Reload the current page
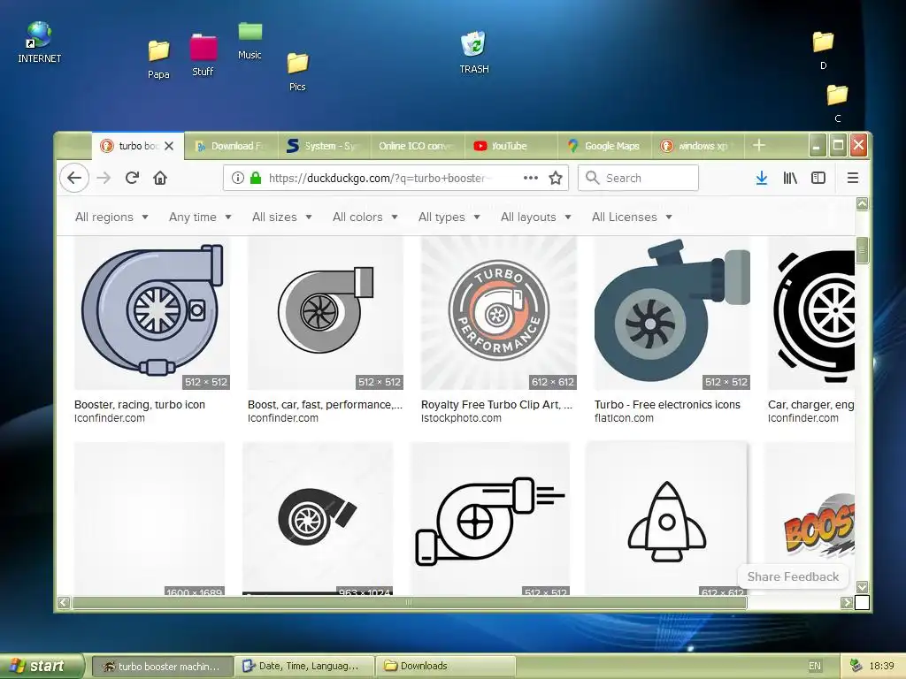 (133, 178)
